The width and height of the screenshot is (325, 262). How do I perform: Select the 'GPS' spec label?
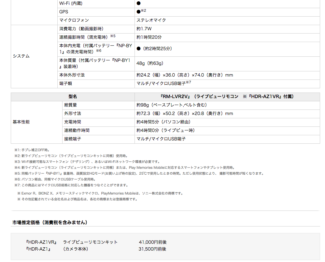click(64, 12)
